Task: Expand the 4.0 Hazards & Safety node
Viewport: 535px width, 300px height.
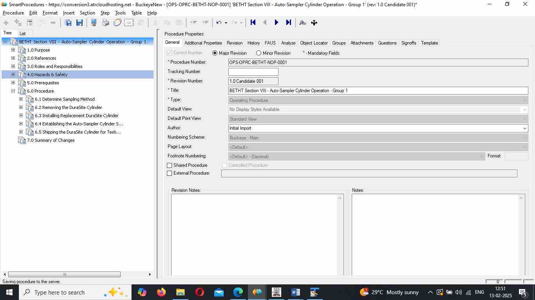Action: (13, 75)
